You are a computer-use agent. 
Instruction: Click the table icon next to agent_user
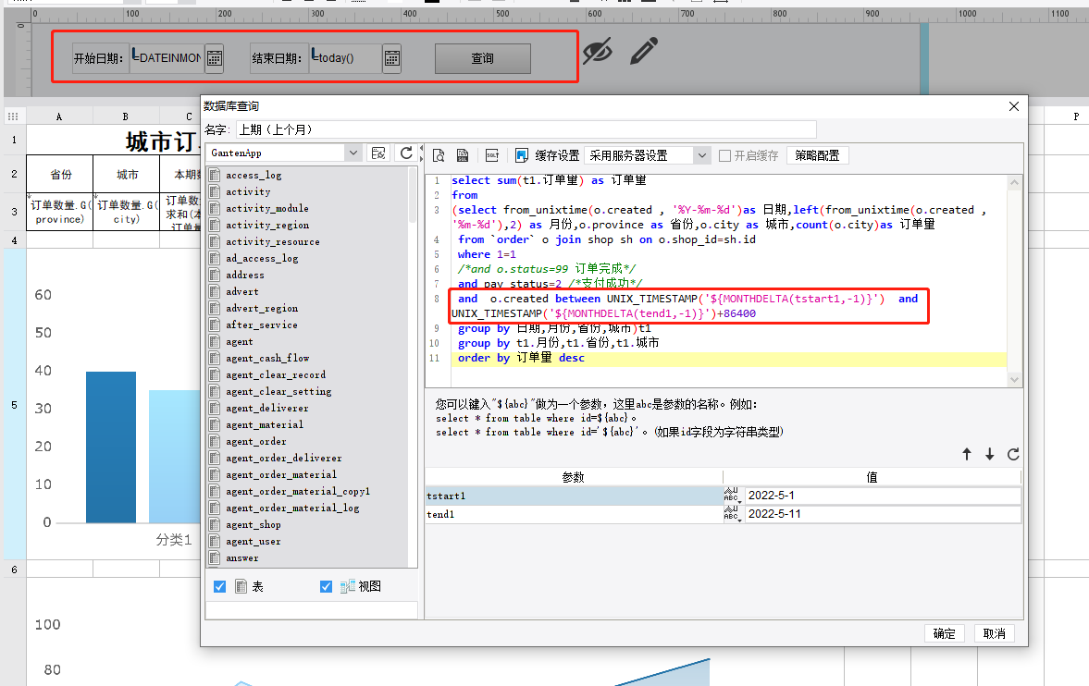215,542
